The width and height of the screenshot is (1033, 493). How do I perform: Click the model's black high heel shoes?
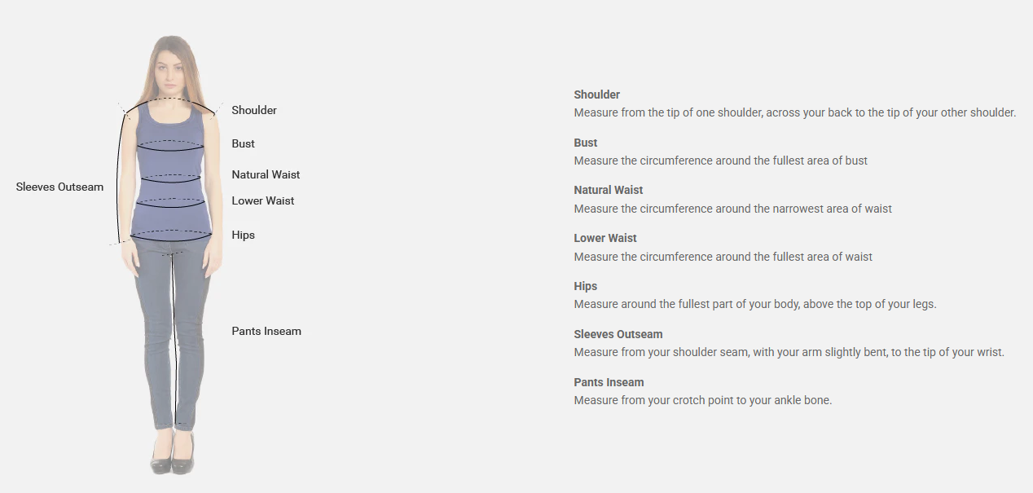click(x=173, y=453)
